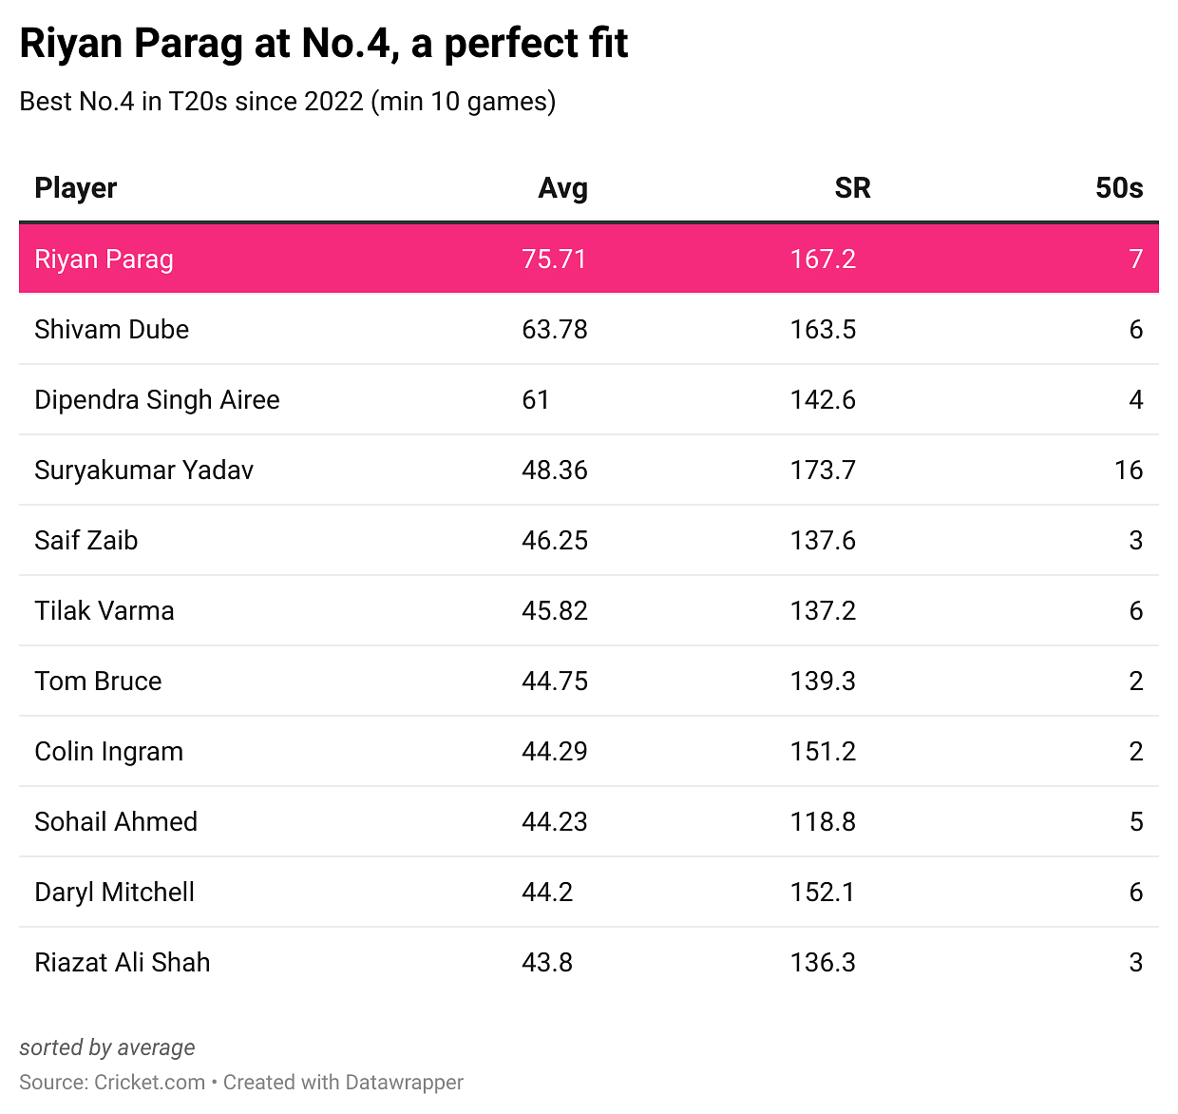Click Suryakumar Yadav's 173.7 strike rate
Viewport: 1178px width, 1114px height.
point(823,471)
